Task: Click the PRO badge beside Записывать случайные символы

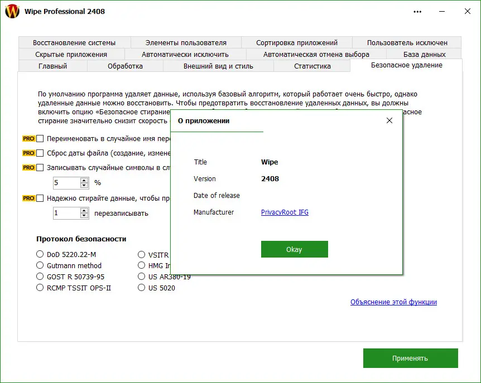Action: coord(28,168)
